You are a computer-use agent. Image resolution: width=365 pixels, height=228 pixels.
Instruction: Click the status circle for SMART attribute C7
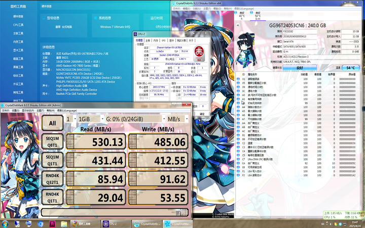pos(238,159)
